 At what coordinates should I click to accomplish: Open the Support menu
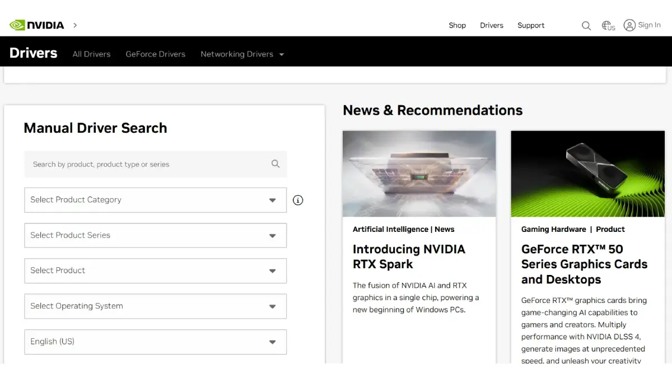[x=531, y=25]
